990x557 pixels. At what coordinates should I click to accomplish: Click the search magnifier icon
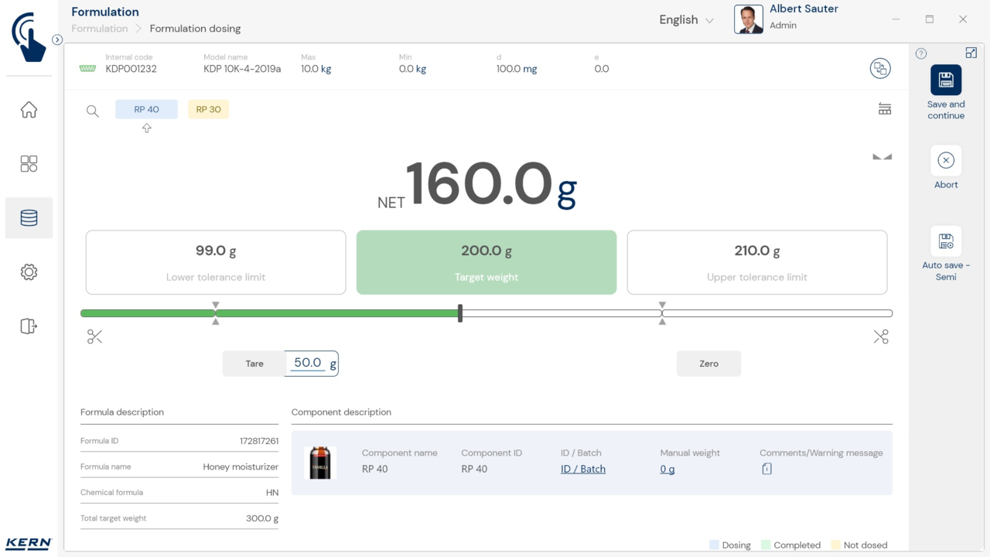pos(93,111)
